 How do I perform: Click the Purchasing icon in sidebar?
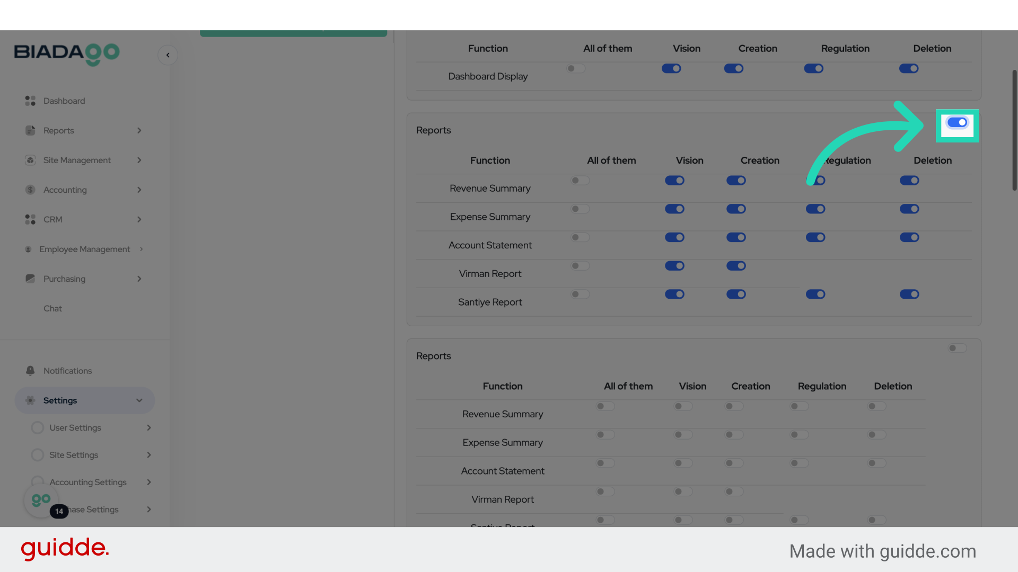[30, 279]
